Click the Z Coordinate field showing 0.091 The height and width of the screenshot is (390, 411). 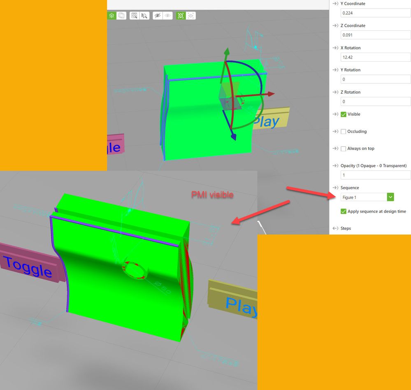pos(376,35)
